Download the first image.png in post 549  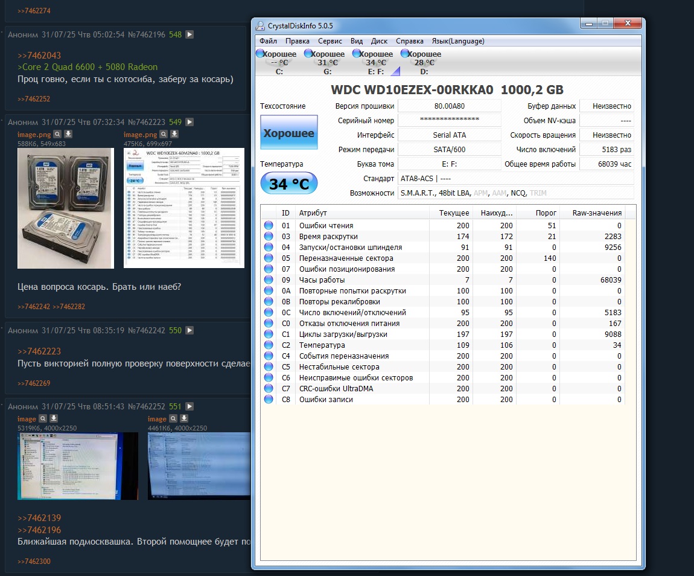[68, 133]
